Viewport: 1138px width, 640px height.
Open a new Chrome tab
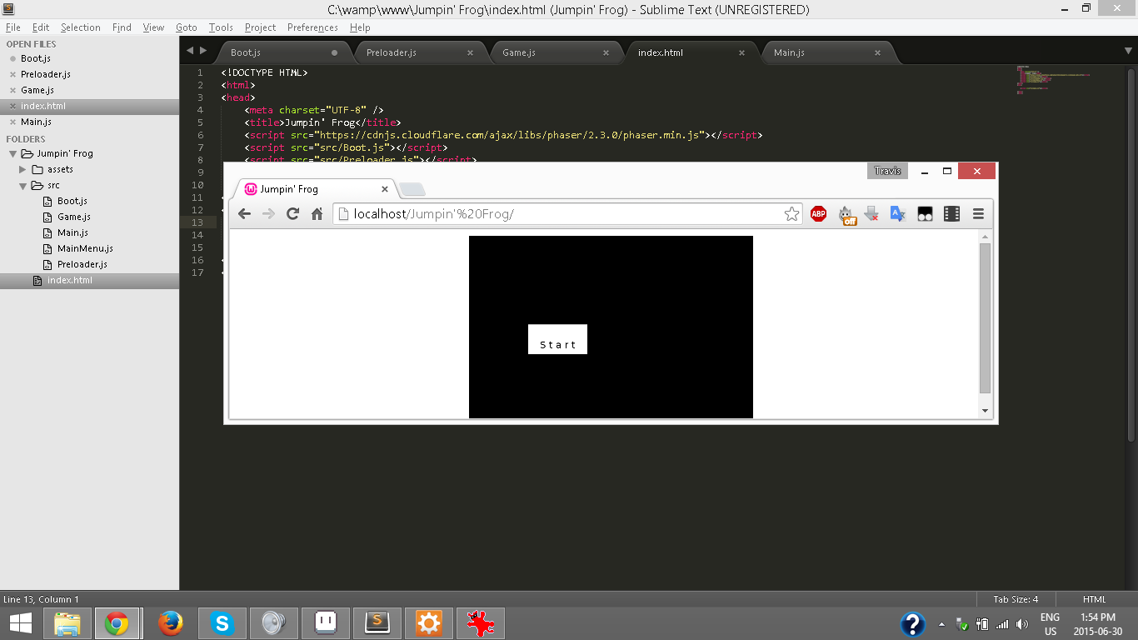[x=412, y=189]
